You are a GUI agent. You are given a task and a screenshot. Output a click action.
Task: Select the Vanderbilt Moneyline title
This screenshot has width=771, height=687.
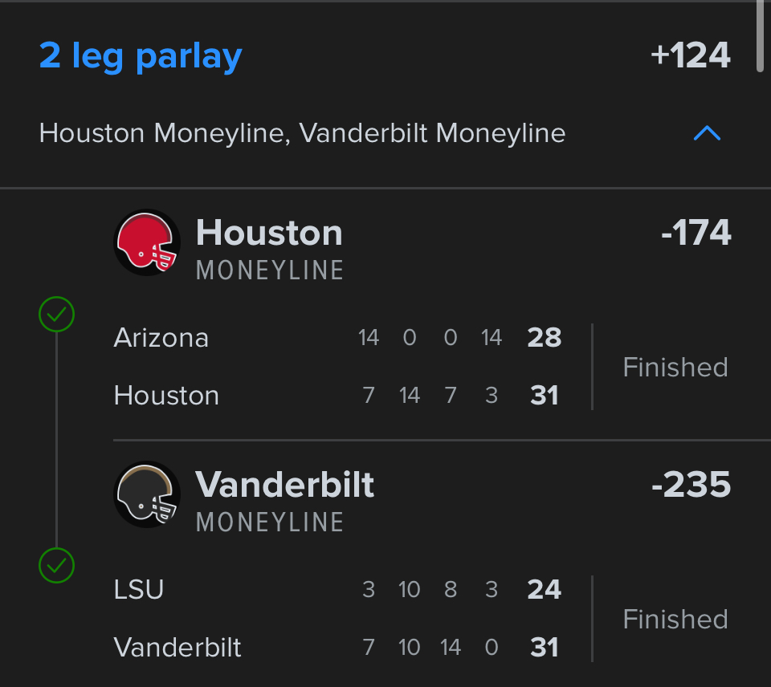coord(285,485)
